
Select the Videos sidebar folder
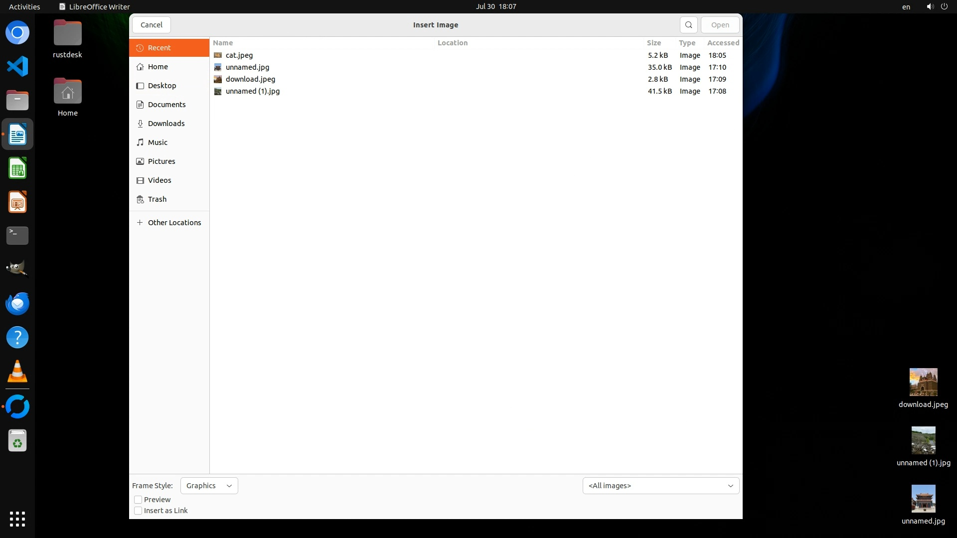pyautogui.click(x=159, y=180)
